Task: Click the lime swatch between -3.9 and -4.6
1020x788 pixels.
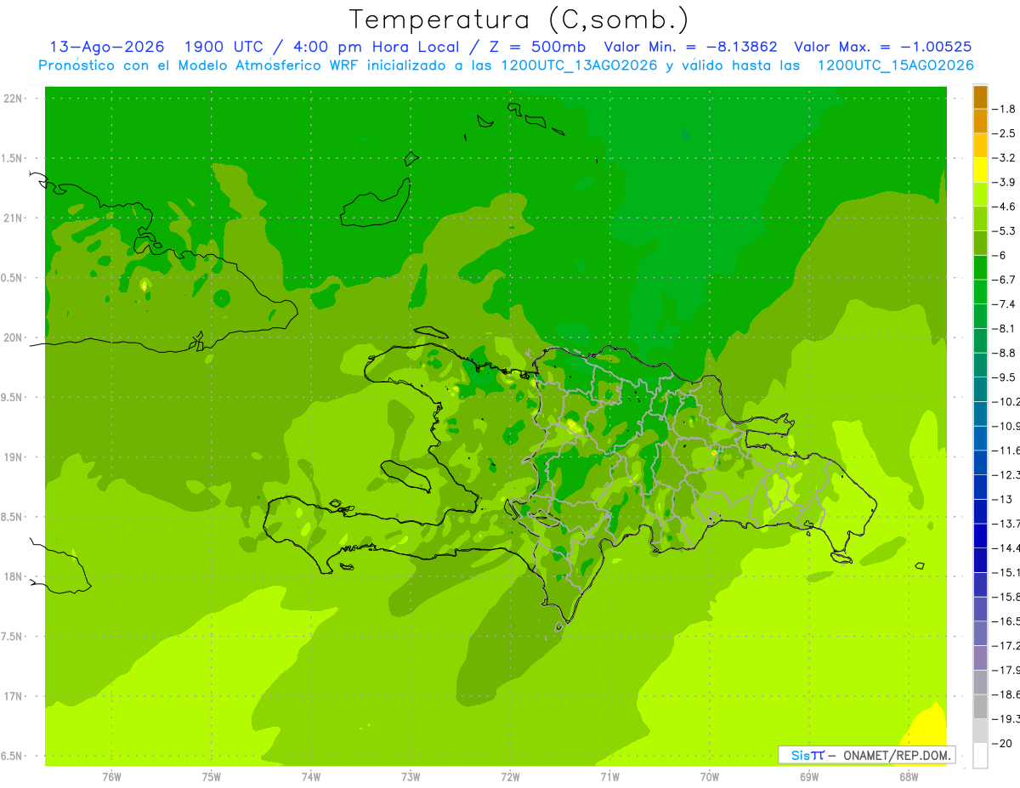Action: [980, 195]
